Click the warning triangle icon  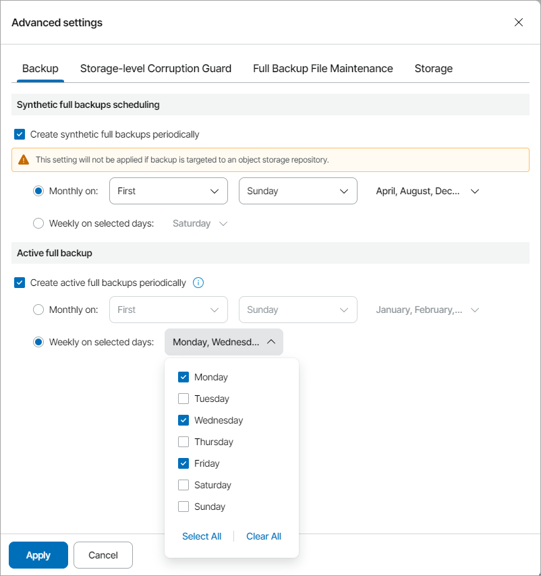coord(24,160)
